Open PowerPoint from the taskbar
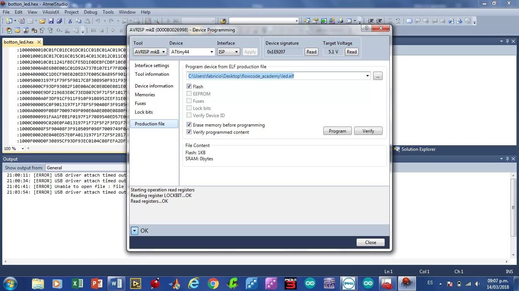Viewport: 519px width, 291px height. [97, 283]
